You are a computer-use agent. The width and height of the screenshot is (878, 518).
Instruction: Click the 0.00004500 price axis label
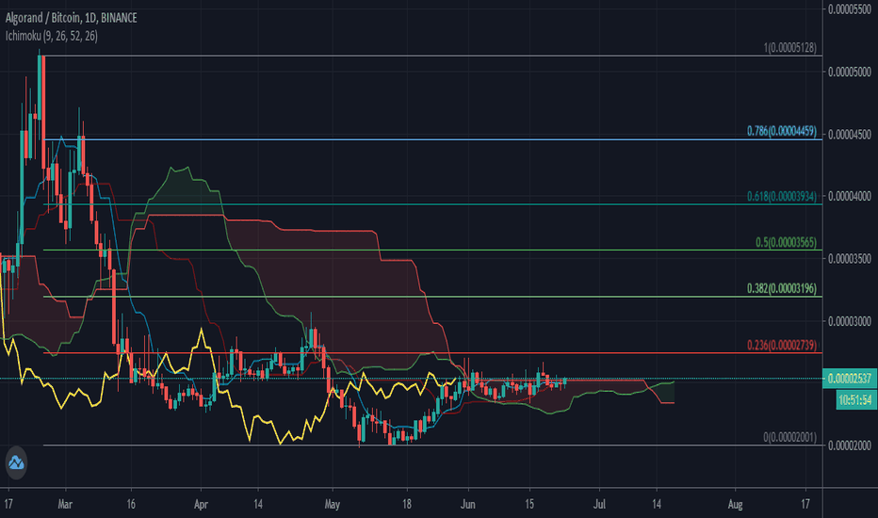850,135
